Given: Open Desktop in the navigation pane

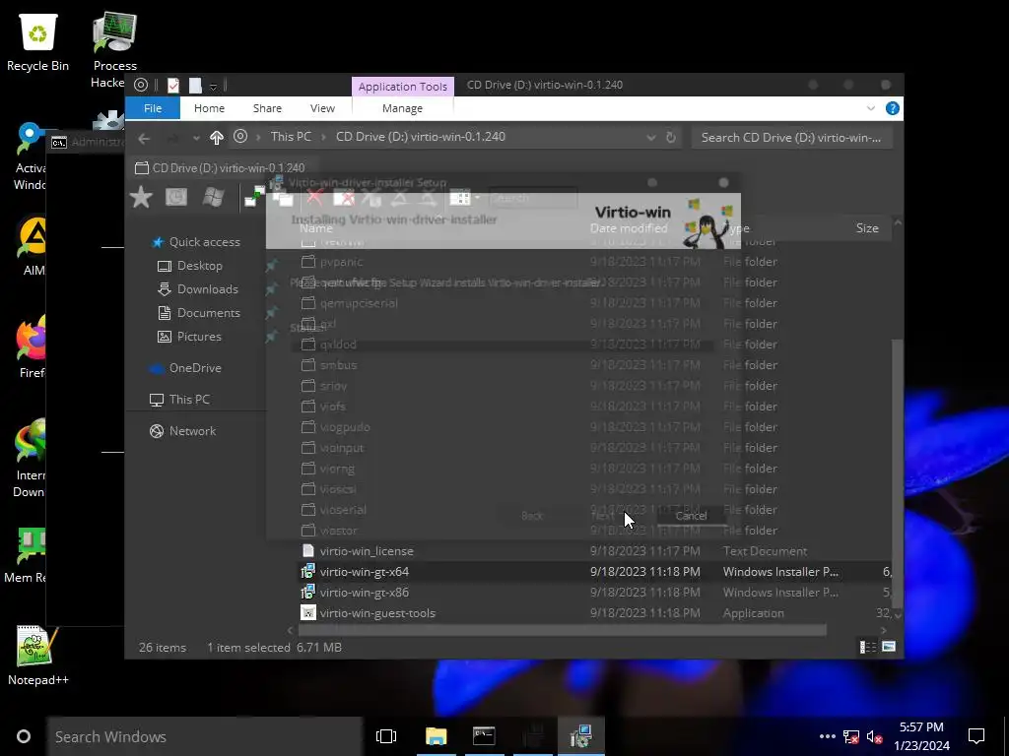Looking at the screenshot, I should [199, 266].
